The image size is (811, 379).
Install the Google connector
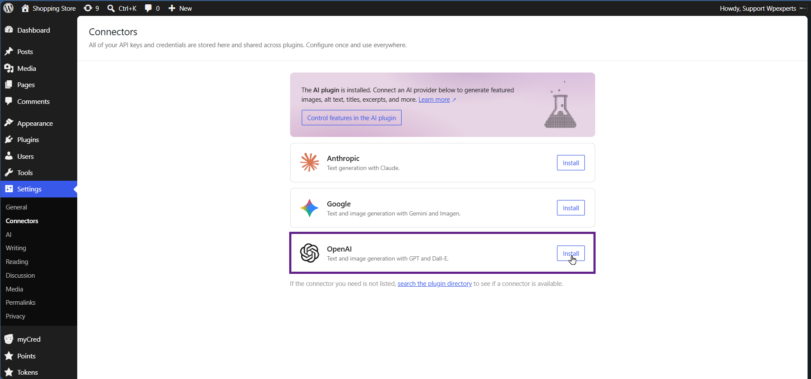click(571, 208)
